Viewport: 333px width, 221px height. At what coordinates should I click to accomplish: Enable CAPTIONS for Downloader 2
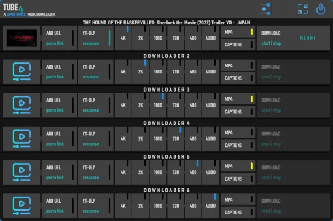(237, 78)
